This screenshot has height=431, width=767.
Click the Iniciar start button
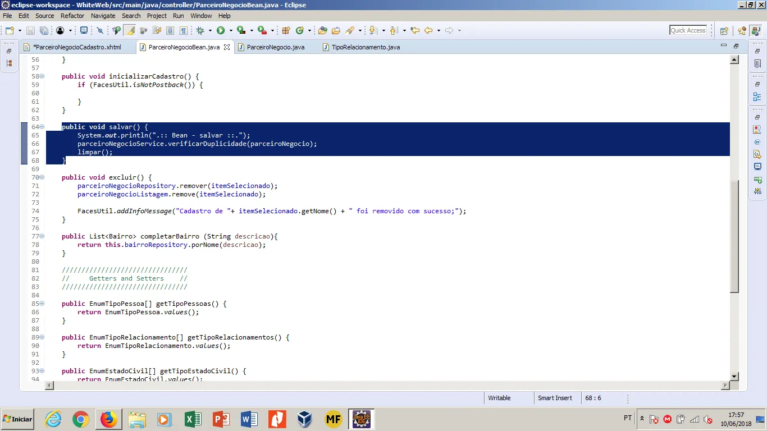[17, 419]
